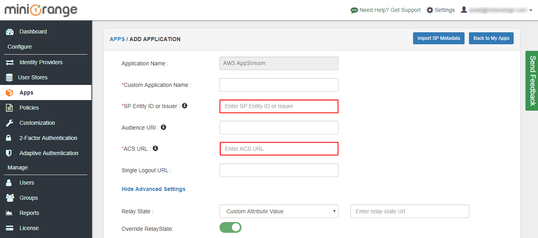Open the Reports section
This screenshot has width=538, height=238.
click(x=30, y=213)
